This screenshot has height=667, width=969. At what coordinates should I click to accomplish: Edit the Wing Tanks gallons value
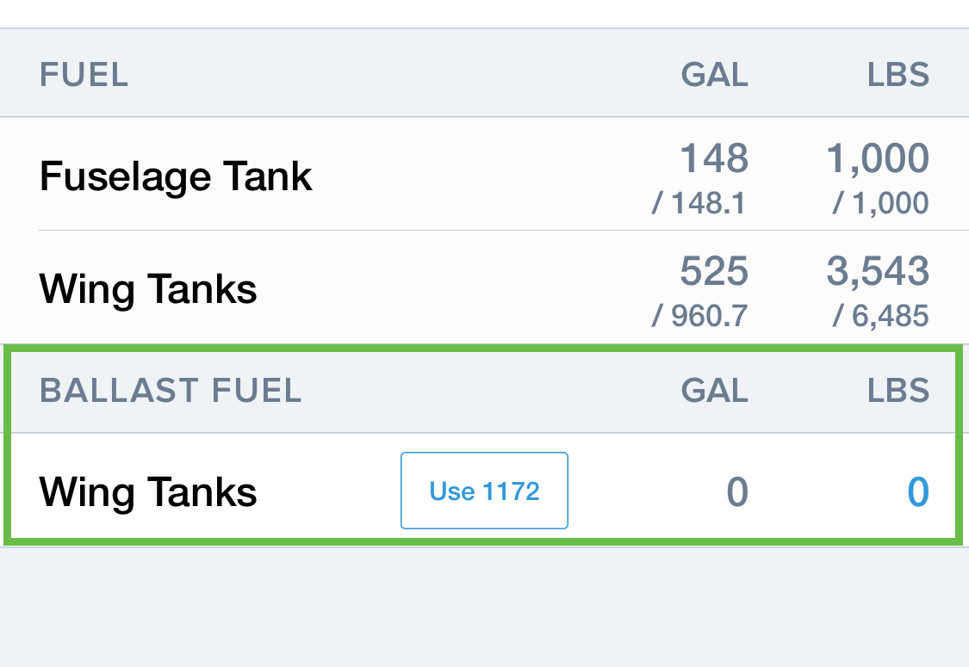click(713, 271)
